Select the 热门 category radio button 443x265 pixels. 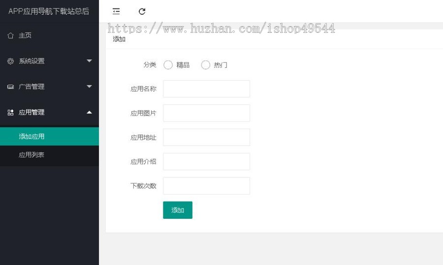pos(205,65)
